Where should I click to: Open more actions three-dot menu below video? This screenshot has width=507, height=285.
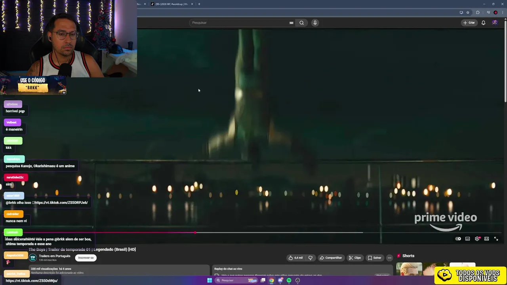[389, 258]
